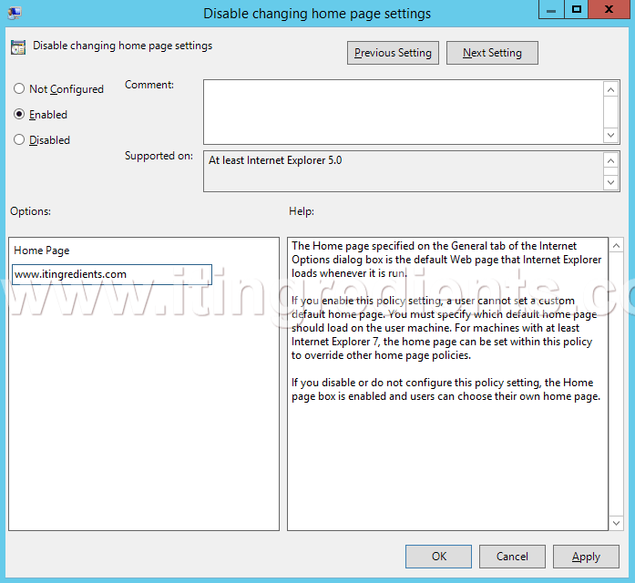Select the Not Configured radio button

[19, 89]
